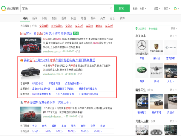Switch to the 新闻 tab
This screenshot has height=136, width=181.
35,18
